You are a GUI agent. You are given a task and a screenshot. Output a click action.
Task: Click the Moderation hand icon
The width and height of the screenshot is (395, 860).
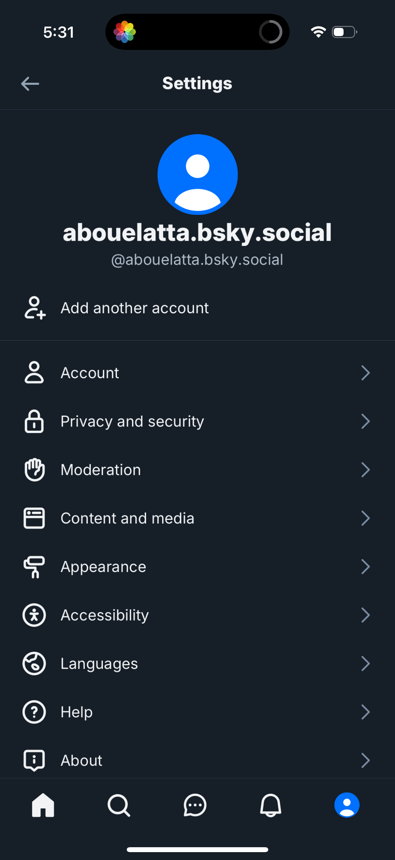tap(34, 469)
